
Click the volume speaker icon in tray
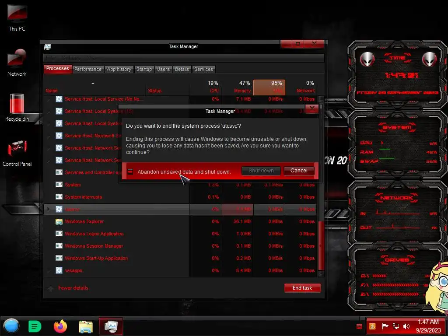(406, 326)
